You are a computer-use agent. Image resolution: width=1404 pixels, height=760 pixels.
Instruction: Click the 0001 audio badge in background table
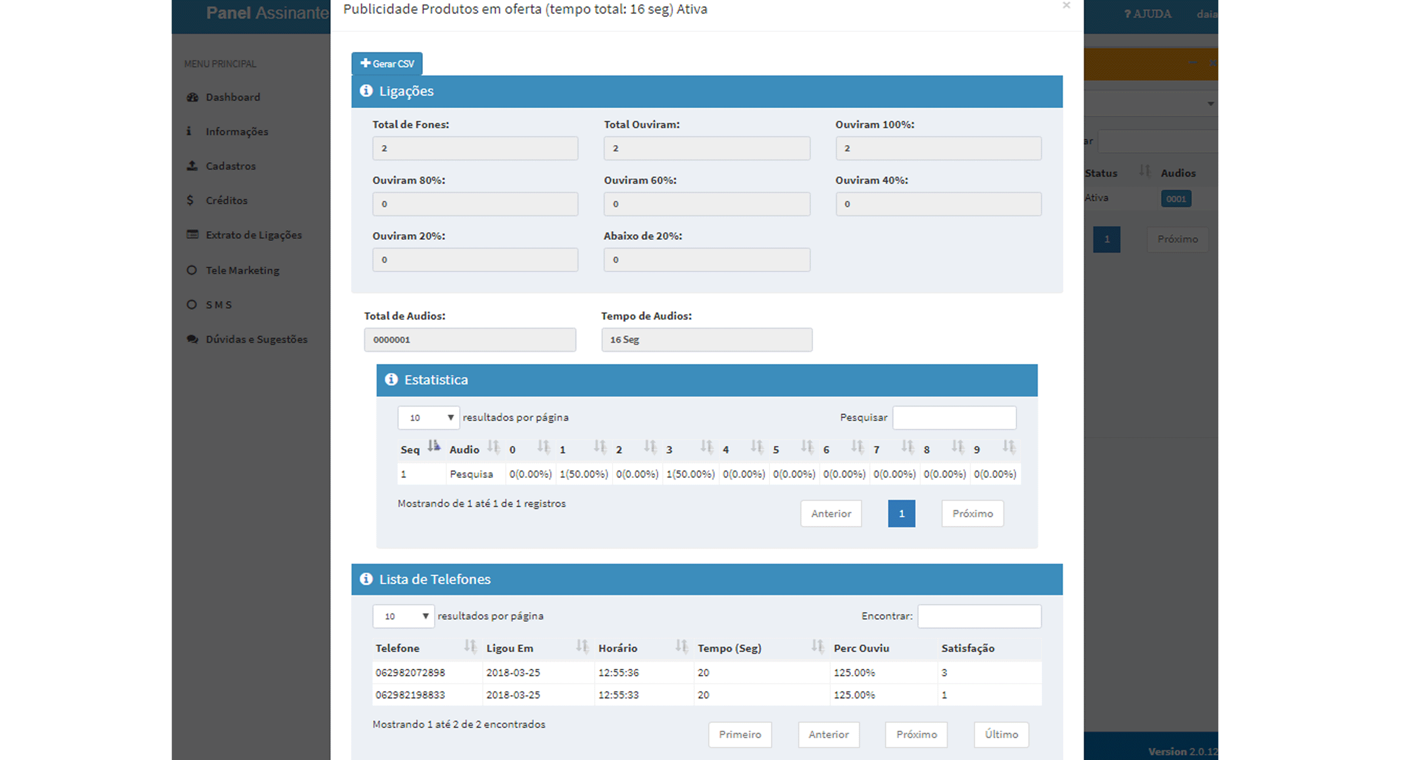(1176, 199)
